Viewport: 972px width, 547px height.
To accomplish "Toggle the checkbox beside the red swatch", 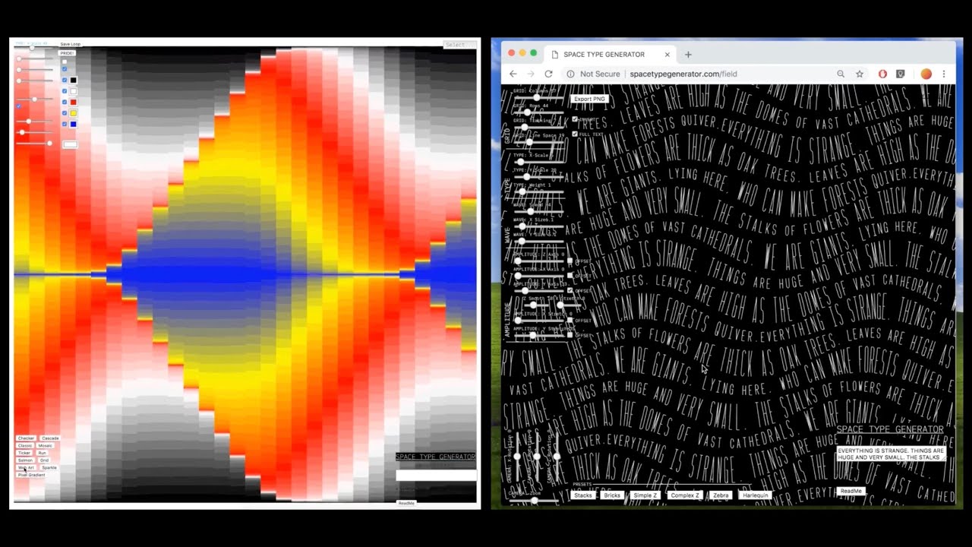I will click(x=65, y=102).
